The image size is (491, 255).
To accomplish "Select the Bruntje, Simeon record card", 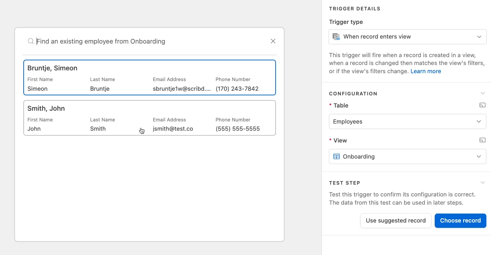I will [x=149, y=77].
